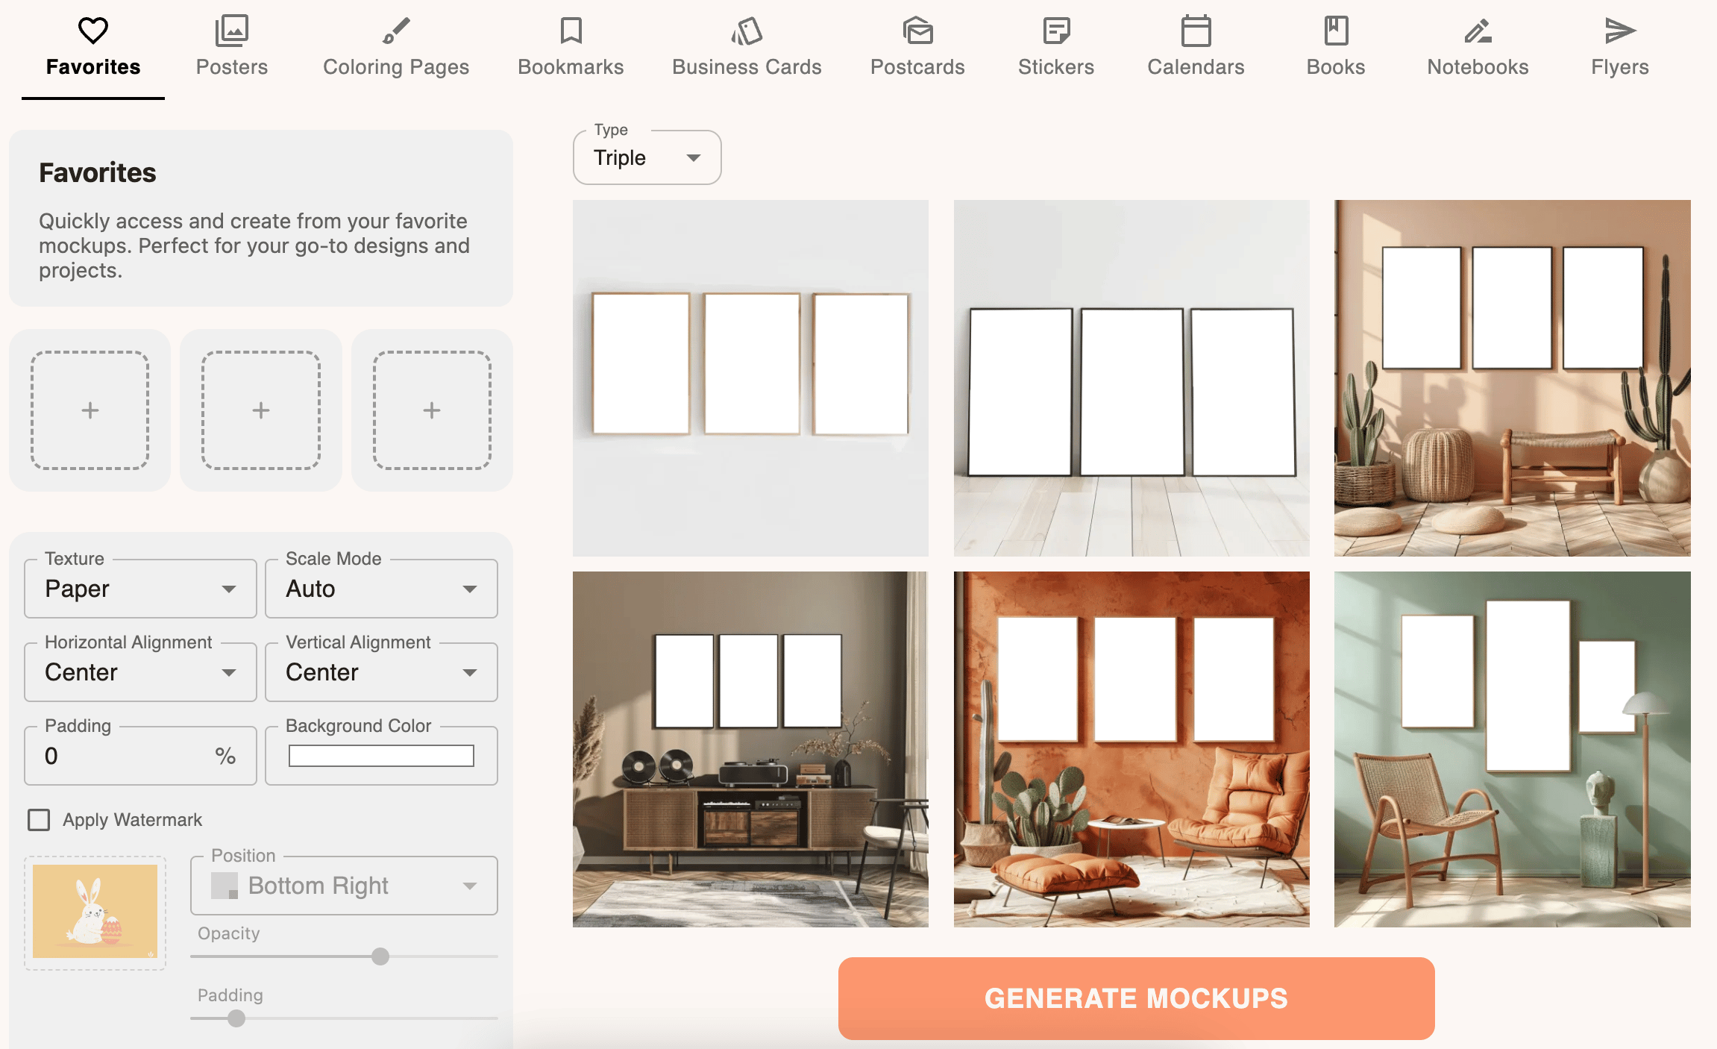Open the Scale Mode dropdown

pos(381,589)
